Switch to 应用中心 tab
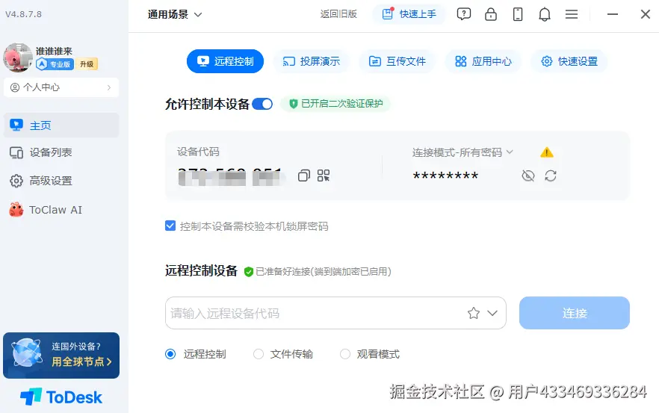The width and height of the screenshot is (659, 413). pyautogui.click(x=483, y=61)
